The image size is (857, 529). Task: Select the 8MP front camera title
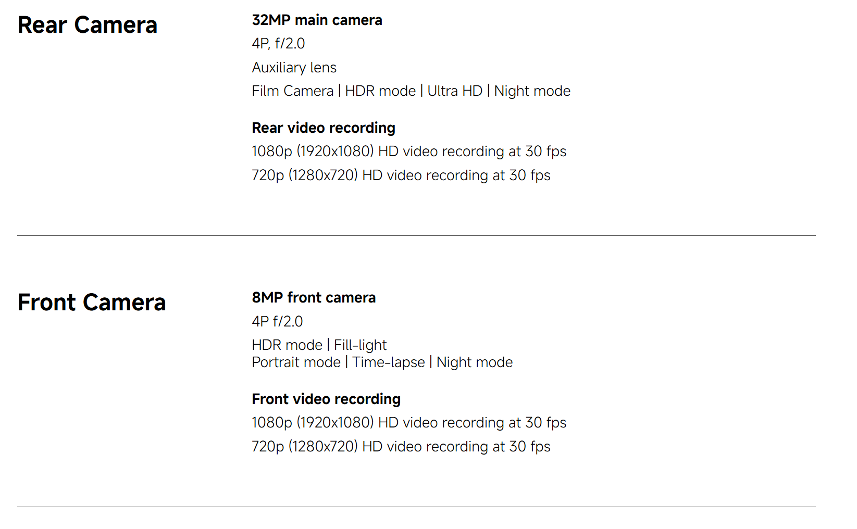coord(314,298)
